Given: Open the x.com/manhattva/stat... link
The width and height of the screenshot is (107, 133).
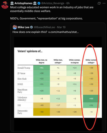Looking at the screenshot, I should (64, 32).
